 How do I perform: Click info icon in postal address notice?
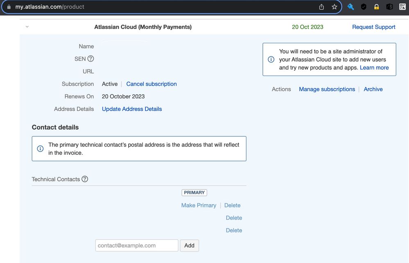(x=40, y=149)
